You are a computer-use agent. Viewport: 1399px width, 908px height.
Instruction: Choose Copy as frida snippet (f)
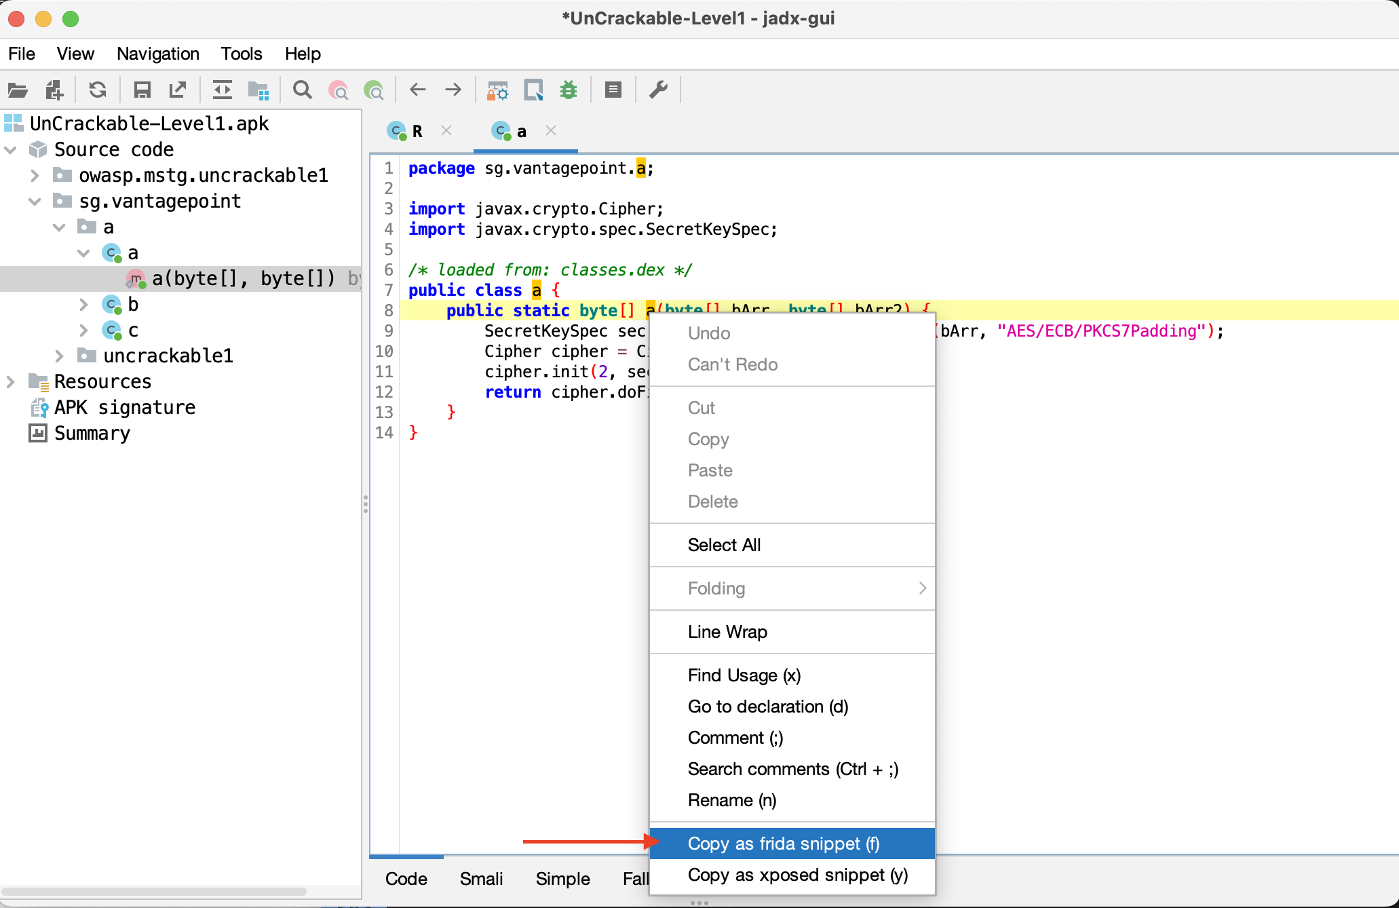tap(783, 844)
